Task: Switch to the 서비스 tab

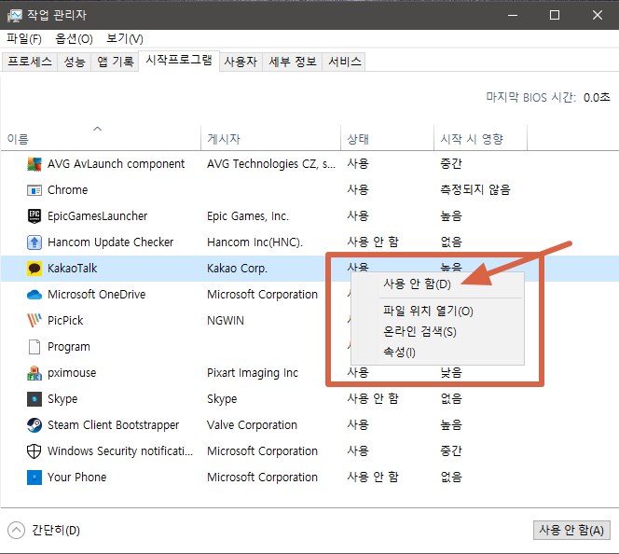Action: (344, 62)
